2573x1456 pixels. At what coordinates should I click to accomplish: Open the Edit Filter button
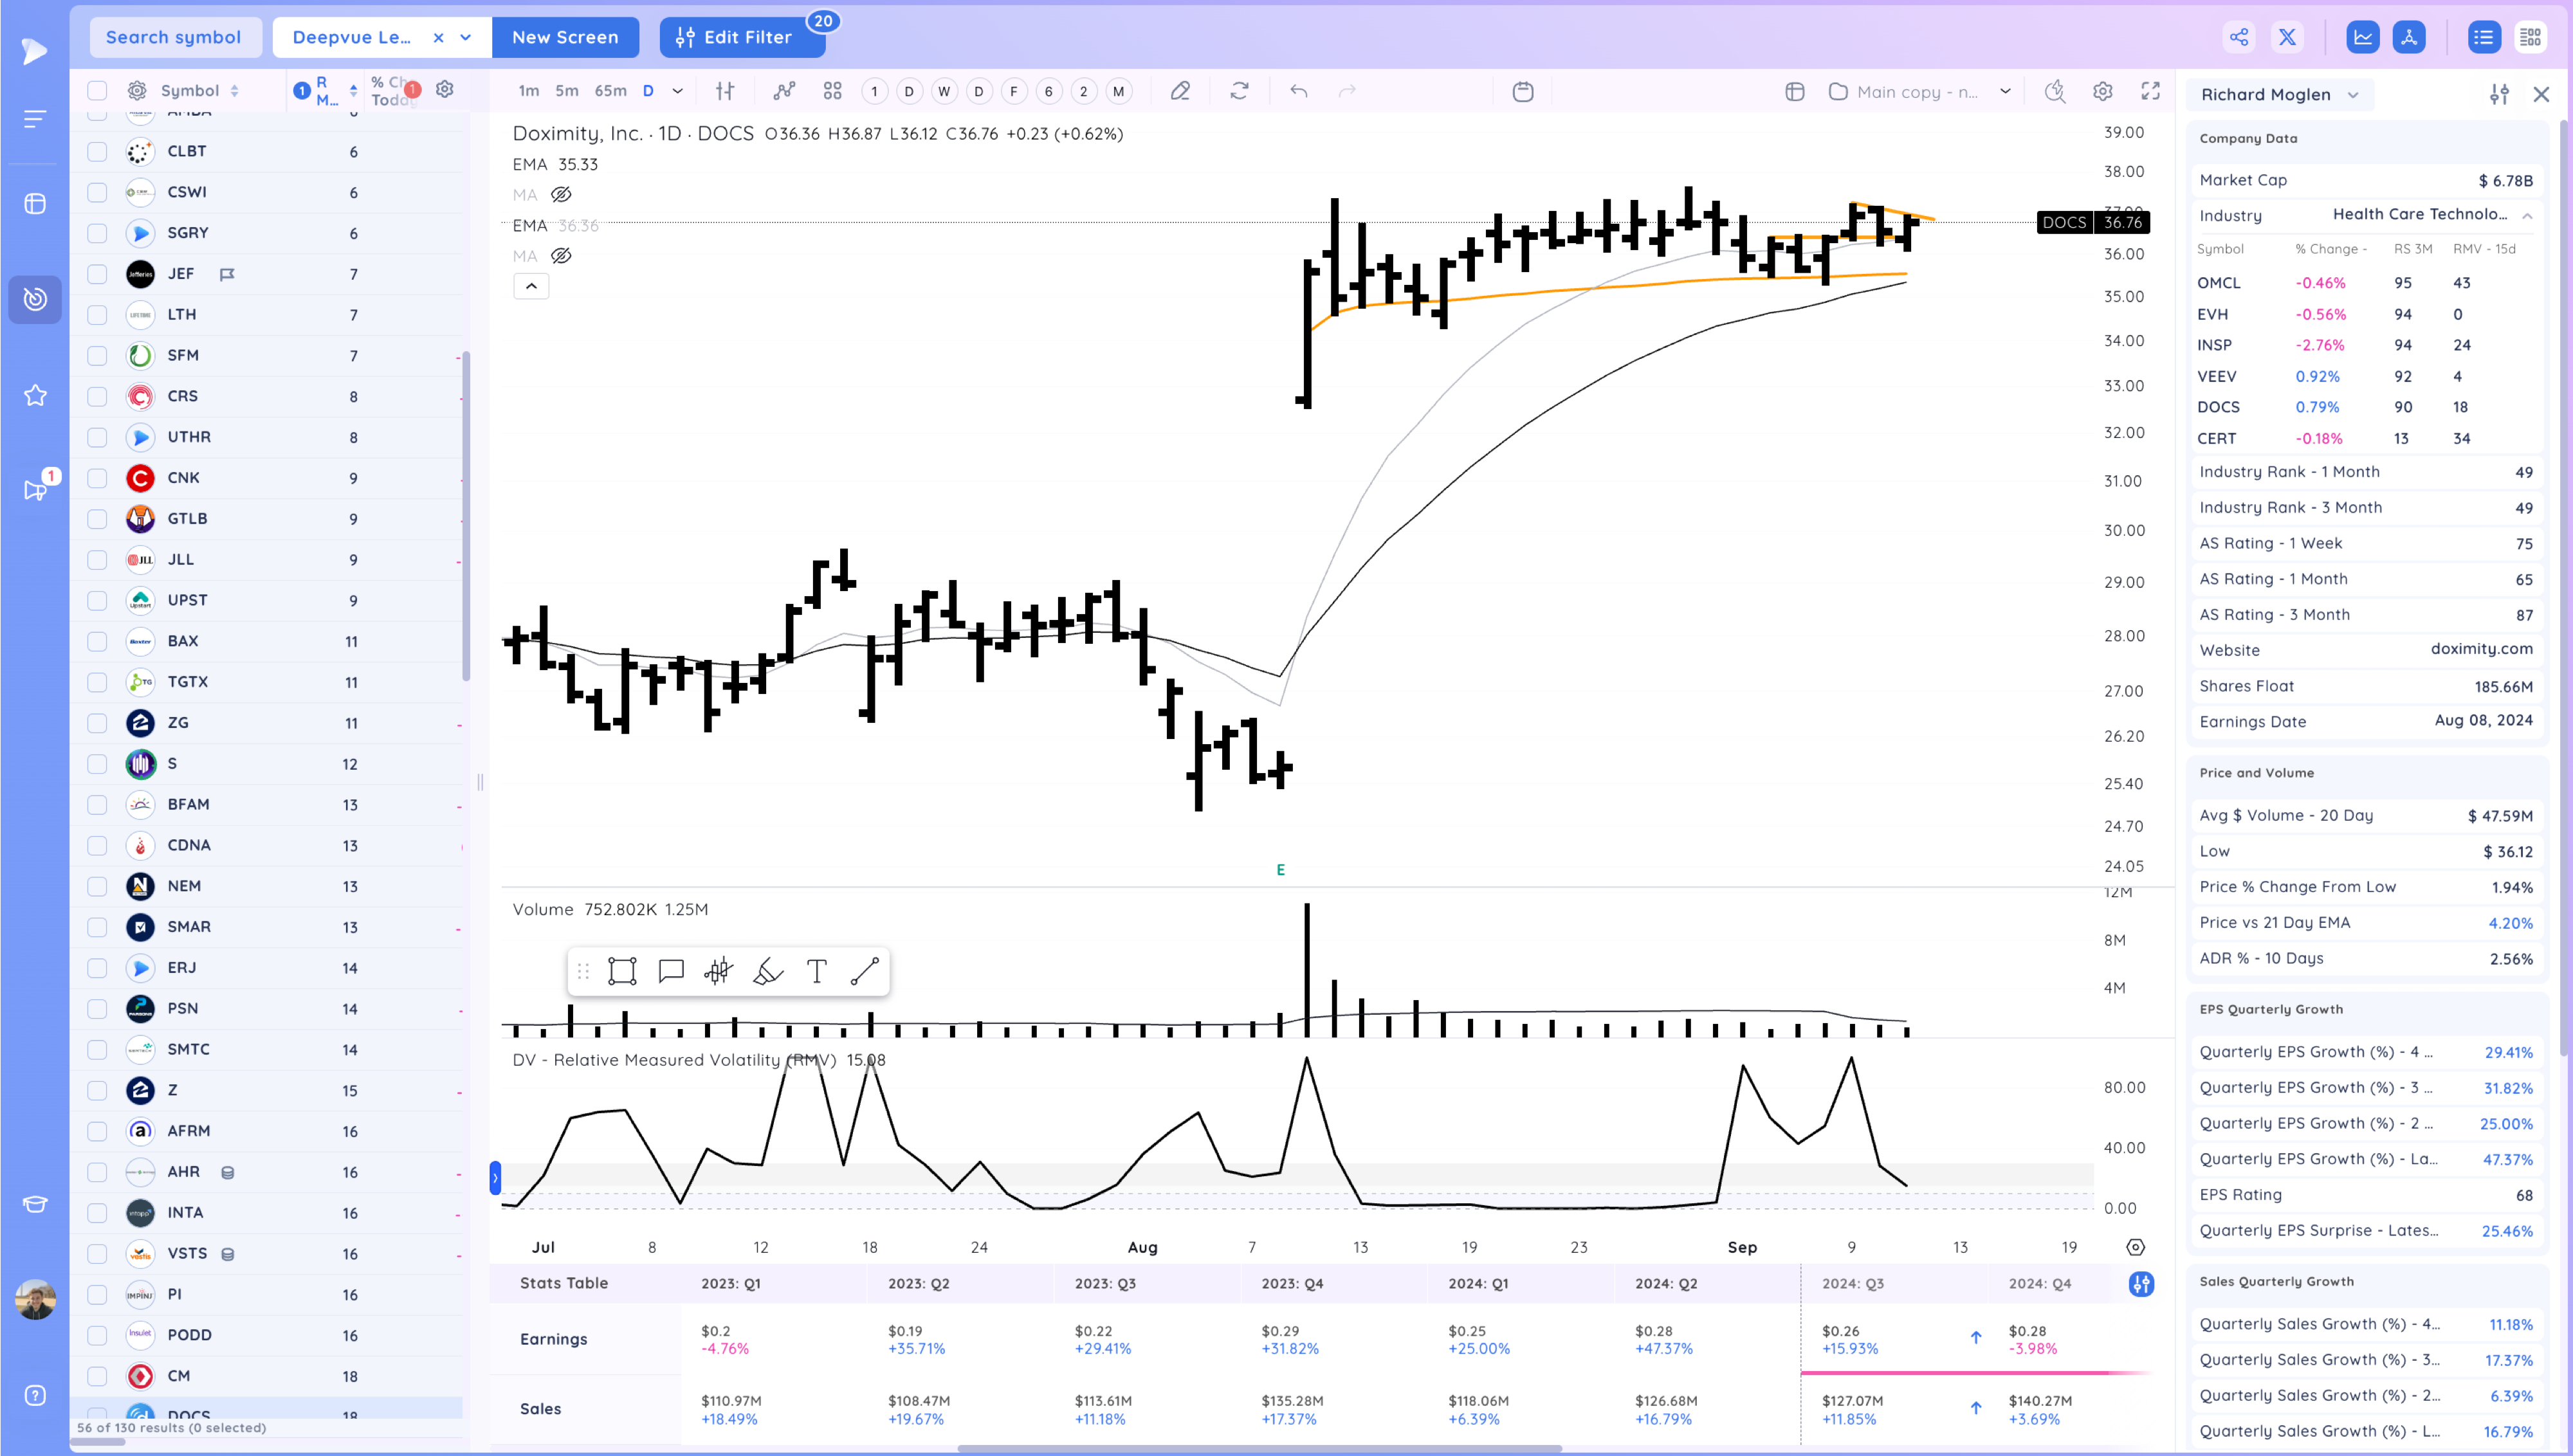[x=741, y=37]
